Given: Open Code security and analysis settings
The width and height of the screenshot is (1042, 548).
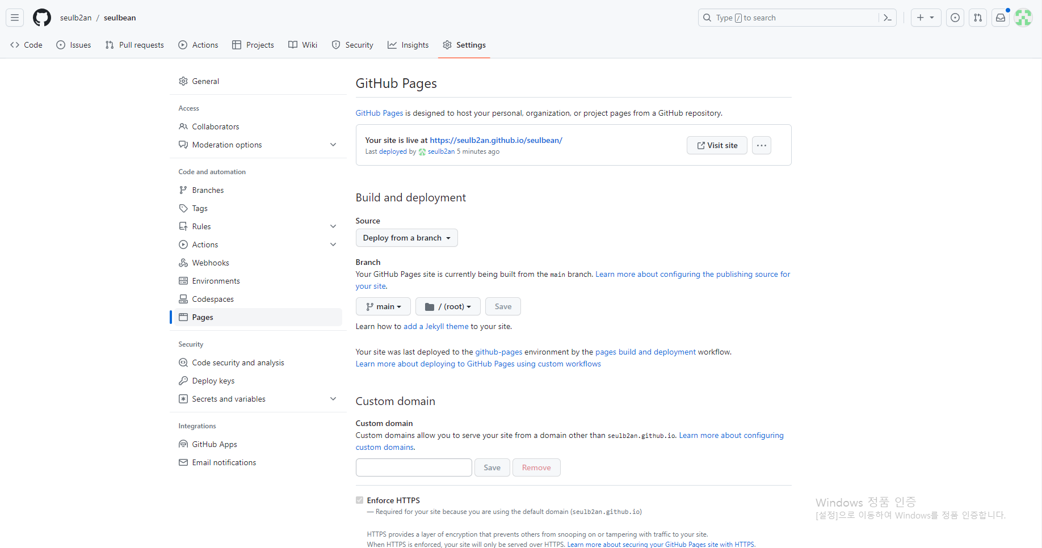Looking at the screenshot, I should coord(258,362).
